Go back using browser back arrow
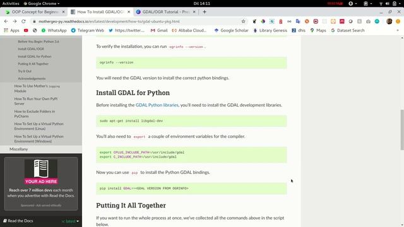Viewport: 404px width, 227px height. tap(6, 21)
